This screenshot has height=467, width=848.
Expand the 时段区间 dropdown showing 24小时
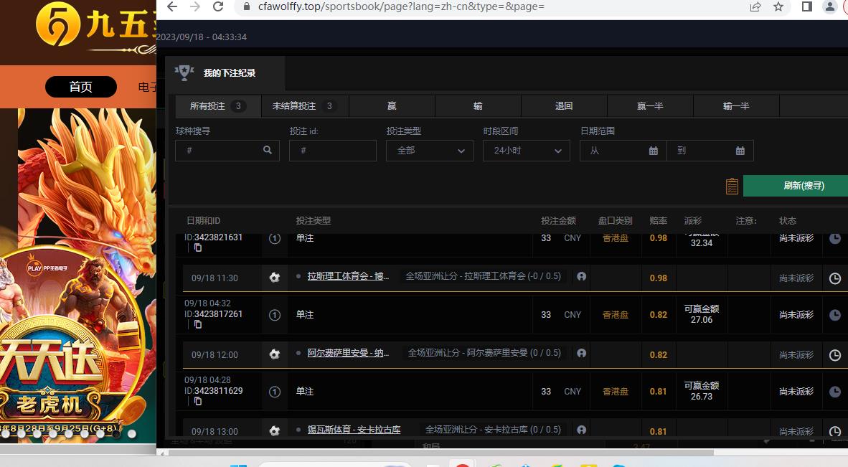[526, 151]
